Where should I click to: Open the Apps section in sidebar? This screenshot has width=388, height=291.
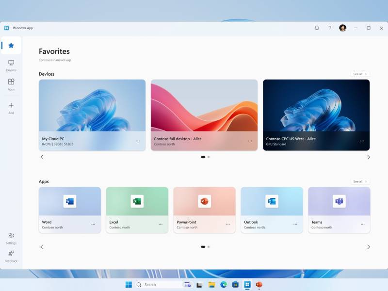[11, 84]
